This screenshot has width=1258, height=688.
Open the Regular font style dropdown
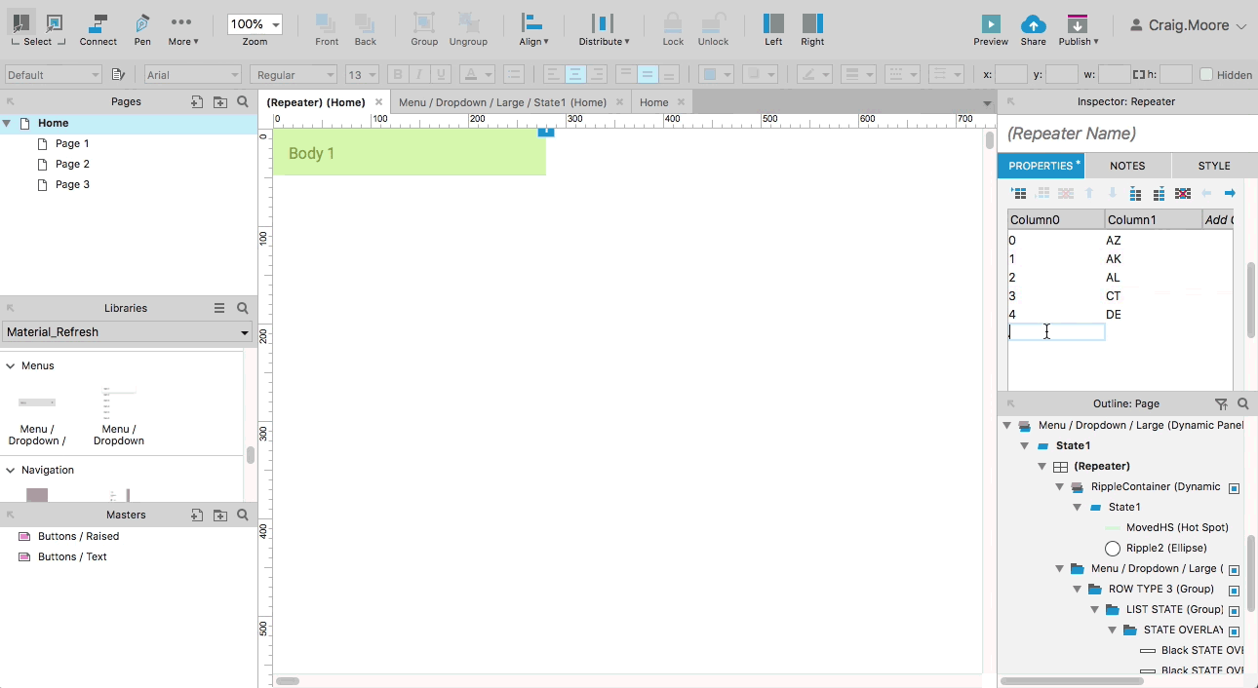point(294,75)
